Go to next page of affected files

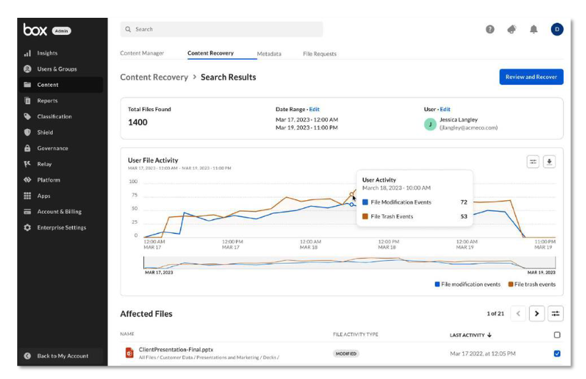click(537, 313)
